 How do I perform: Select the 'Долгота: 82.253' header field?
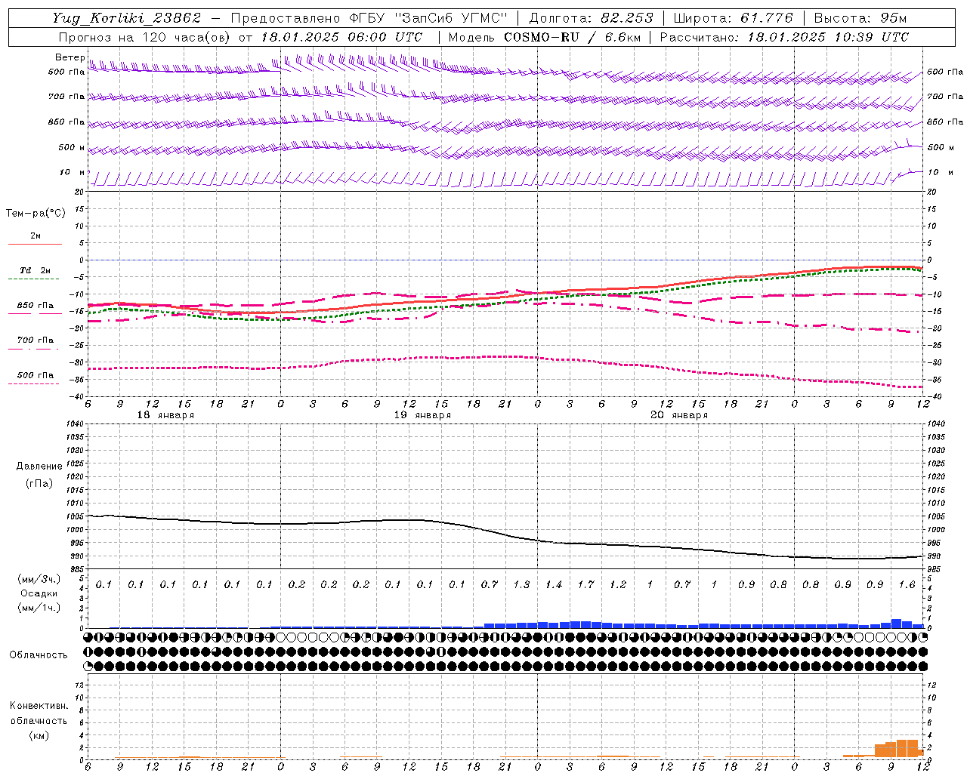pos(592,18)
